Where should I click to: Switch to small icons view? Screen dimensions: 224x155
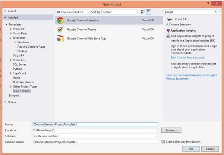coord(143,12)
